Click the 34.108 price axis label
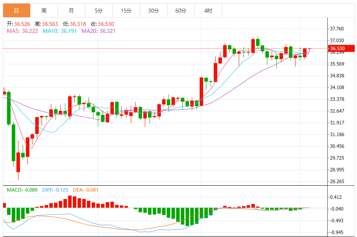 coord(337,87)
